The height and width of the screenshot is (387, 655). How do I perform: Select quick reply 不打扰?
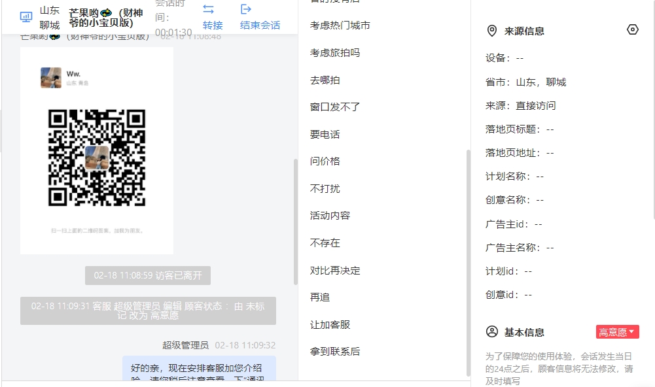click(325, 189)
